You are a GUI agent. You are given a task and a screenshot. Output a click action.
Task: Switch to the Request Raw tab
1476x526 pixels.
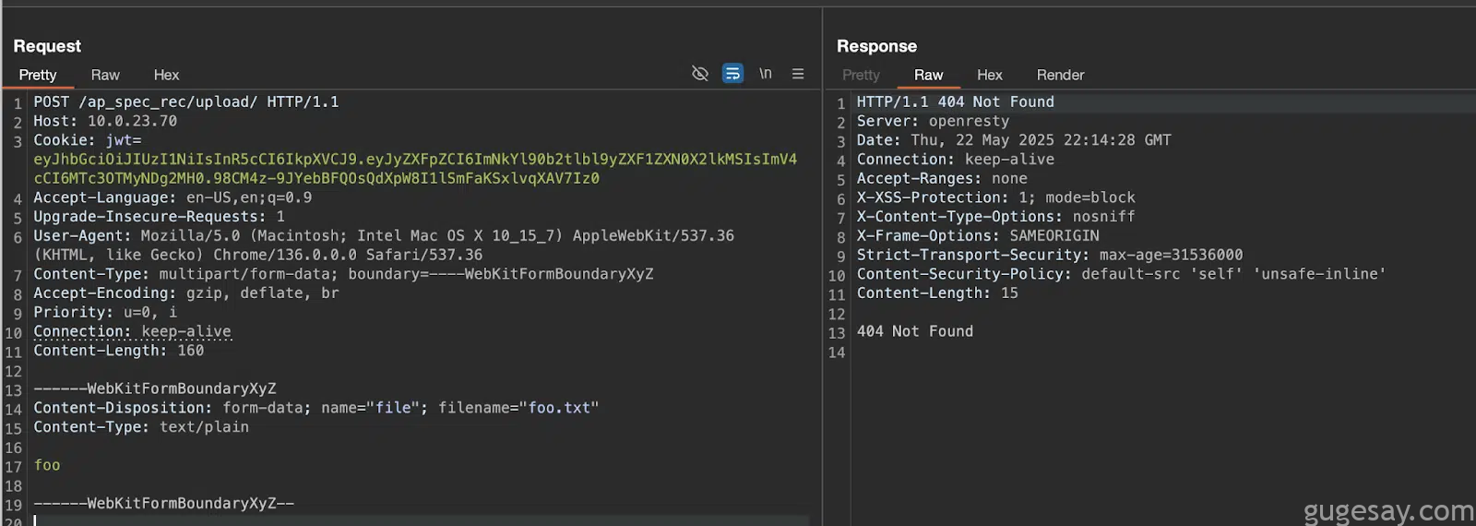(105, 75)
